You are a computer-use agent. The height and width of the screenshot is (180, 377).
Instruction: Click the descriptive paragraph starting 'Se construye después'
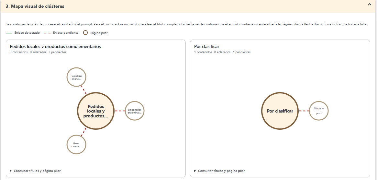click(186, 25)
